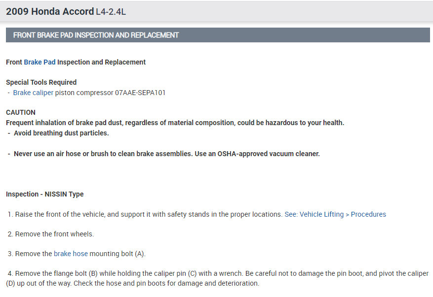Click the CAUTION heading

click(x=21, y=112)
